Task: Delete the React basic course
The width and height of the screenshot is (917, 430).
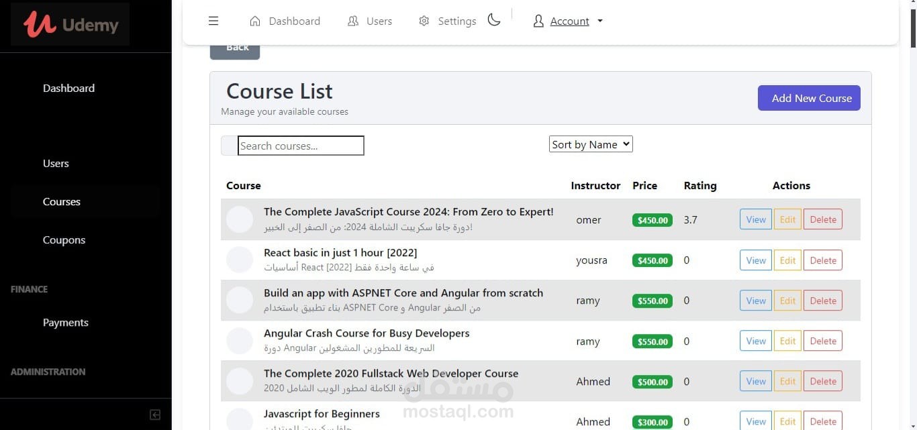Action: point(823,260)
